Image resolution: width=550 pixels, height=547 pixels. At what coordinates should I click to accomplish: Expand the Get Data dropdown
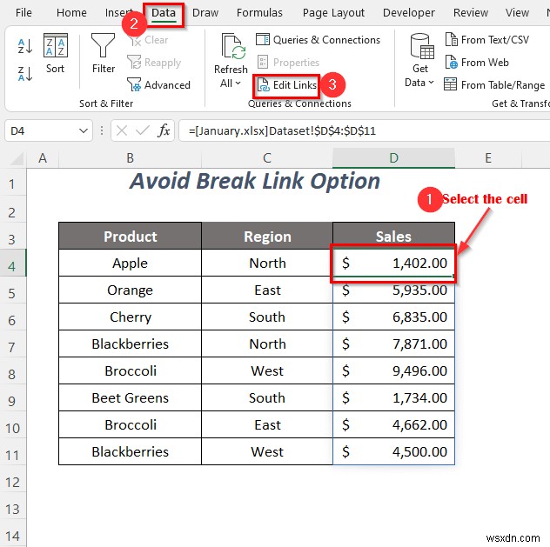[x=431, y=83]
